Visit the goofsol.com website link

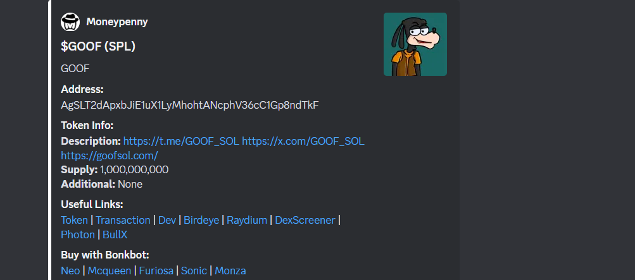click(110, 155)
